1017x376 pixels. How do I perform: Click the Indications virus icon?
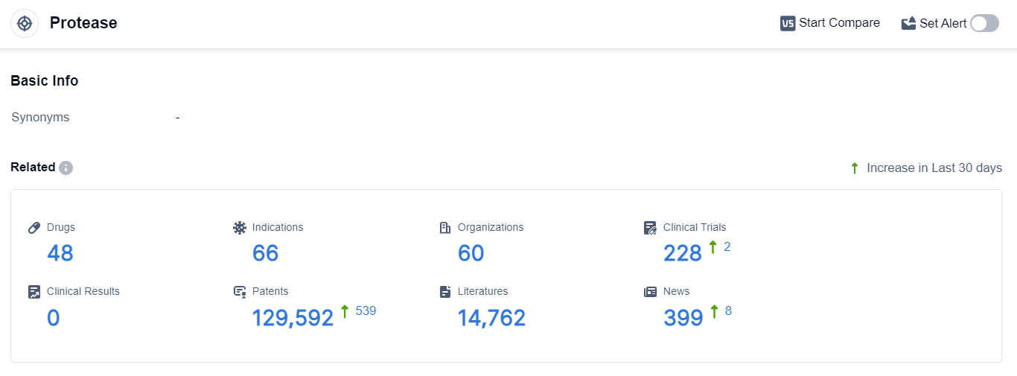[x=240, y=228]
